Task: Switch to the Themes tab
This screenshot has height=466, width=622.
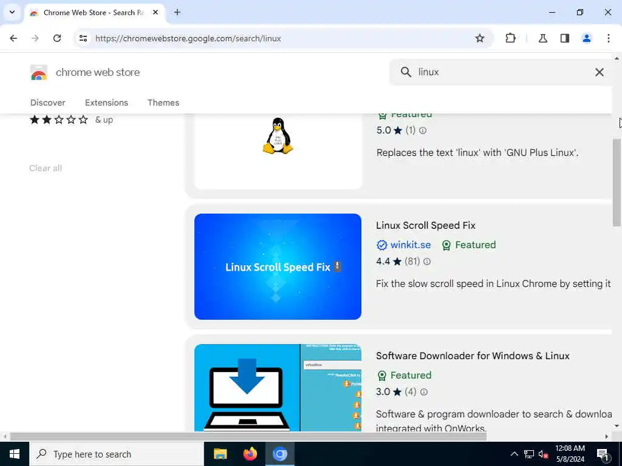Action: (x=163, y=103)
